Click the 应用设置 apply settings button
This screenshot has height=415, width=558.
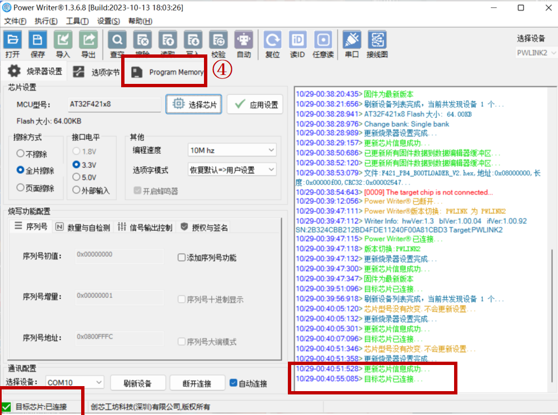pos(255,104)
